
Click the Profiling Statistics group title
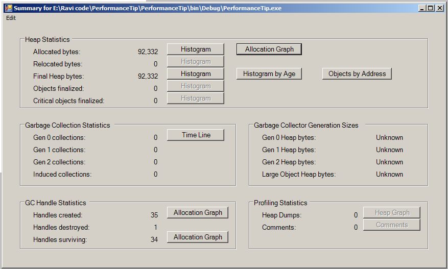click(x=280, y=203)
